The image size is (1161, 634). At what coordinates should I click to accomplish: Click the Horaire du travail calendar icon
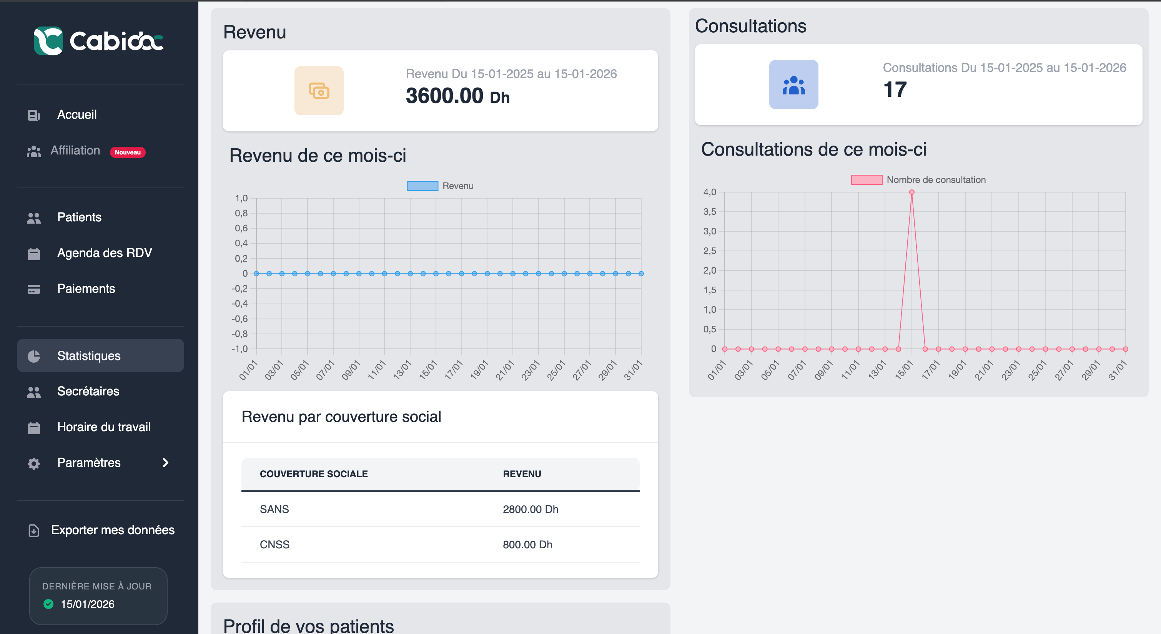(x=33, y=427)
